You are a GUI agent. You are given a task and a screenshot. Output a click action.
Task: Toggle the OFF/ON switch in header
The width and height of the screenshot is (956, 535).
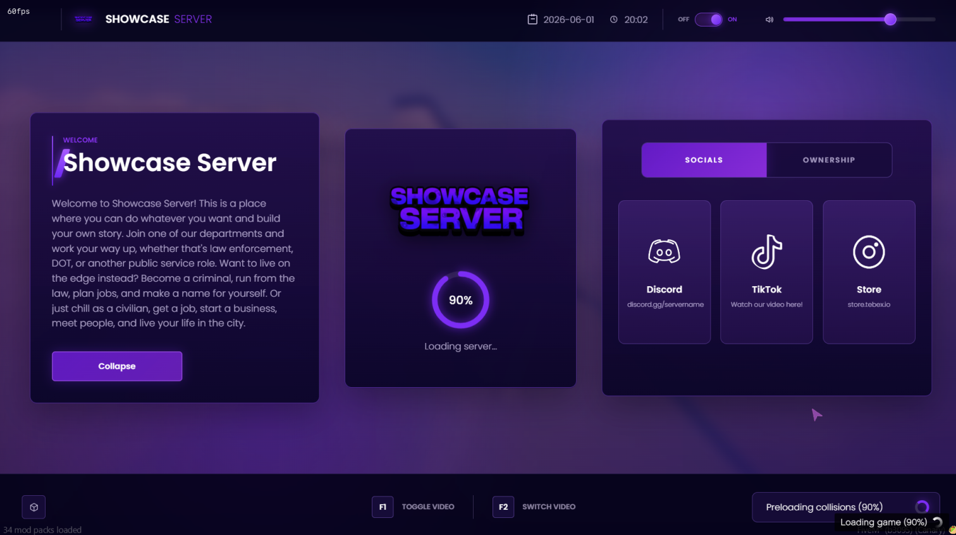708,20
